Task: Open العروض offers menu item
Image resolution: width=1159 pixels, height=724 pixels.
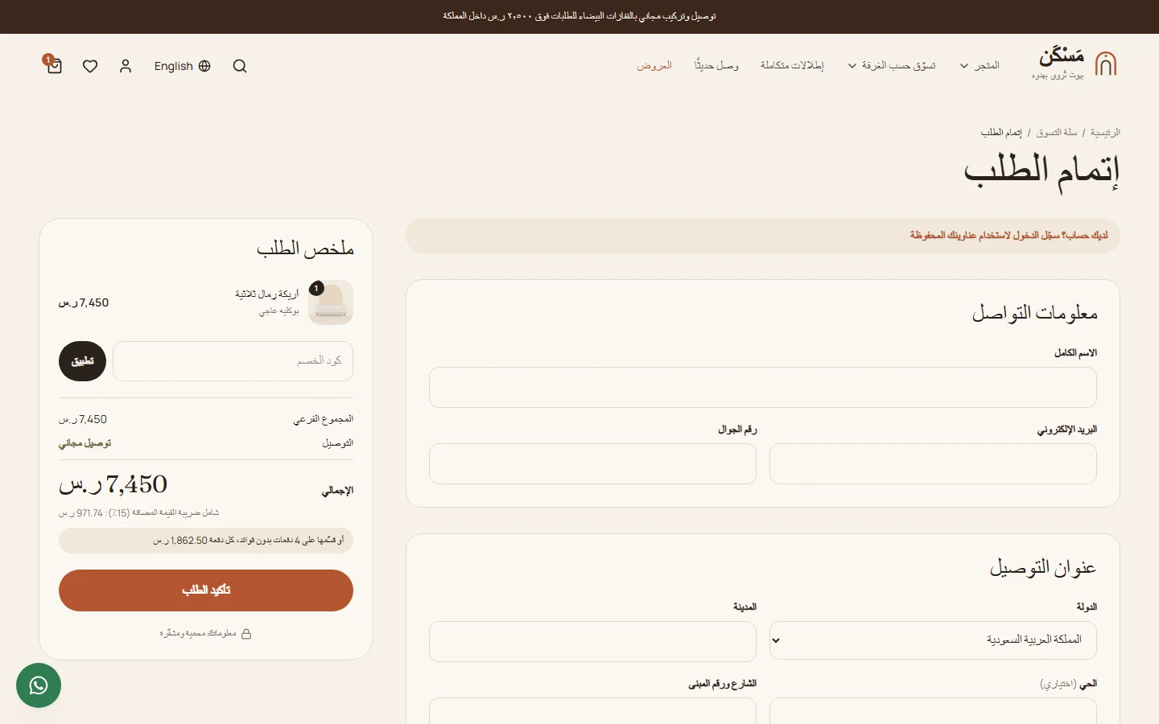Action: coord(654,65)
